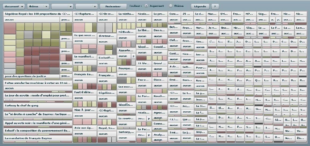Click the "Éle..." document header
Viewport: 310px width, 146px height.
tap(301, 138)
